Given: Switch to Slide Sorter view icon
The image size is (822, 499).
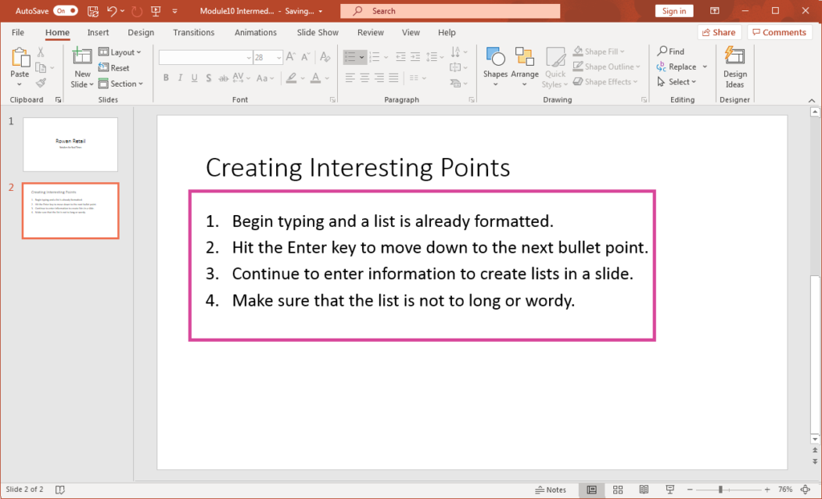Looking at the screenshot, I should [618, 489].
